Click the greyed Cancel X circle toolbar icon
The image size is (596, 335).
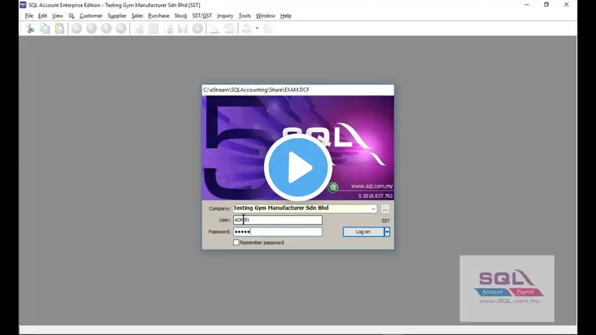pyautogui.click(x=198, y=29)
